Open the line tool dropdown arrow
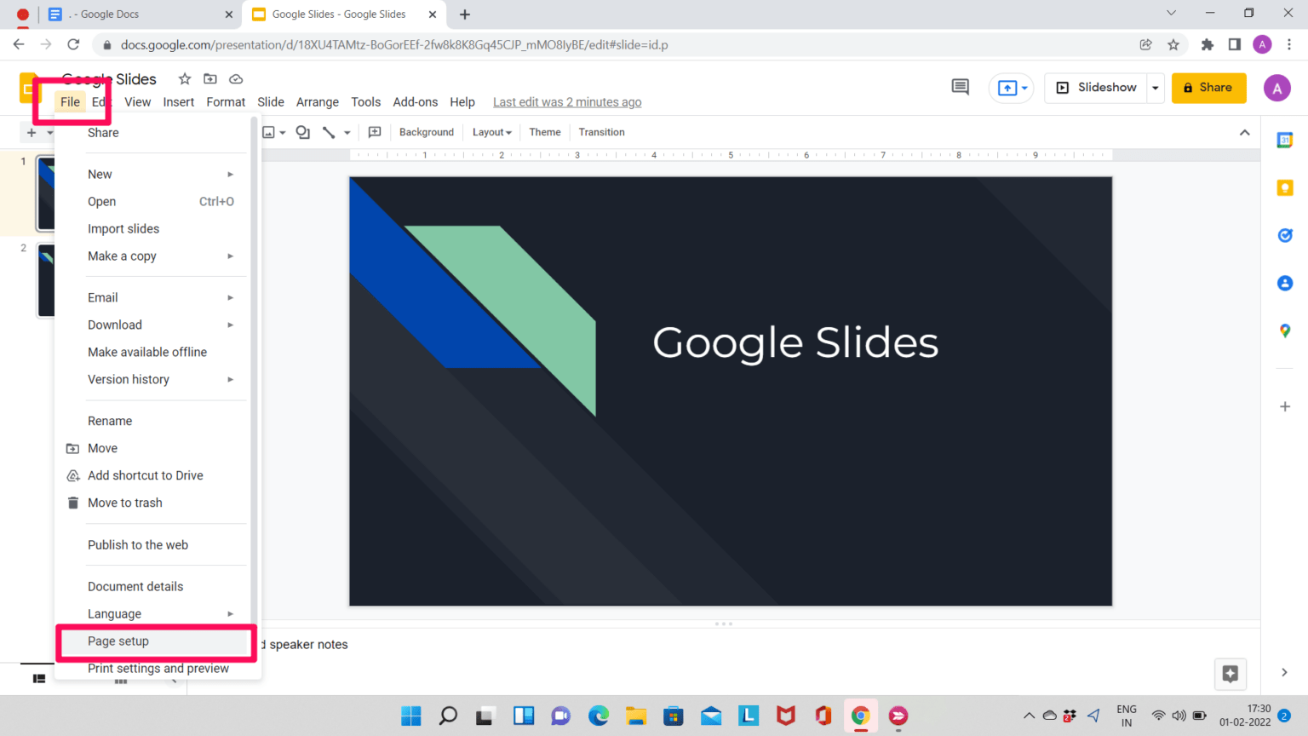The width and height of the screenshot is (1308, 736). click(x=347, y=133)
